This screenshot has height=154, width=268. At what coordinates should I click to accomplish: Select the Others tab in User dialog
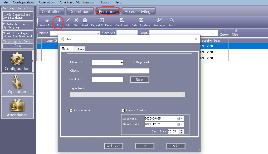pyautogui.click(x=80, y=49)
